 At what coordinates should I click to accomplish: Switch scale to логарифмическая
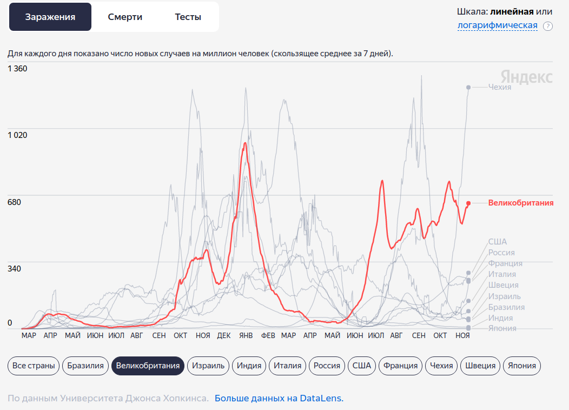coord(497,25)
